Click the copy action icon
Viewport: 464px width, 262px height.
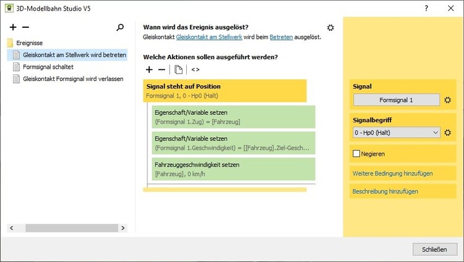[179, 70]
